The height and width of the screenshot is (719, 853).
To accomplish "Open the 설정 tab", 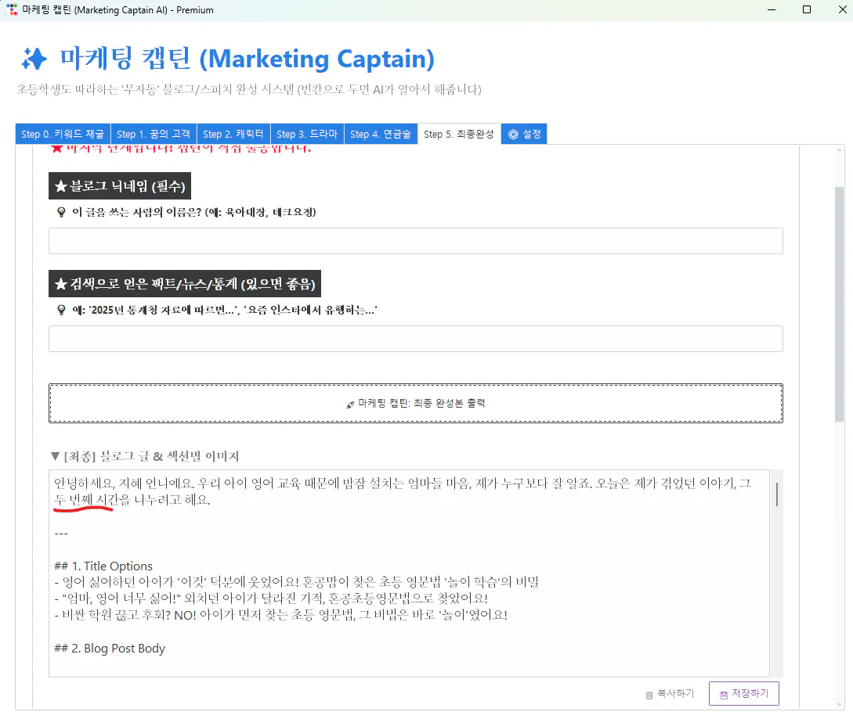I will click(523, 134).
